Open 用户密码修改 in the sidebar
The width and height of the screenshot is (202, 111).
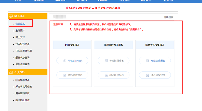(22, 93)
